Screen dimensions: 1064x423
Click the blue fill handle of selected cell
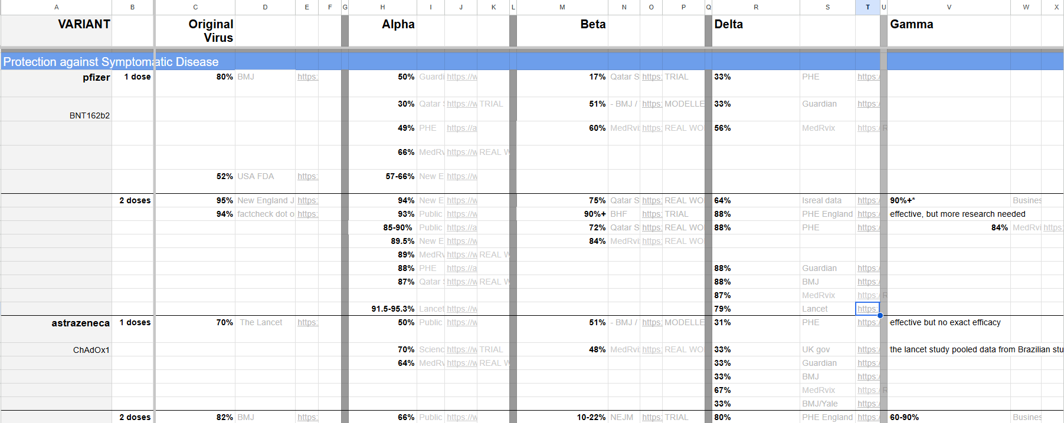point(880,315)
